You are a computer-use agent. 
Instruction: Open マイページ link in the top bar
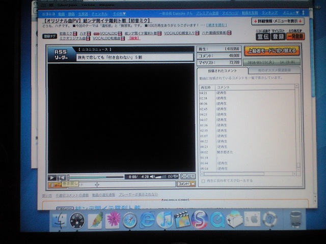click(230, 13)
